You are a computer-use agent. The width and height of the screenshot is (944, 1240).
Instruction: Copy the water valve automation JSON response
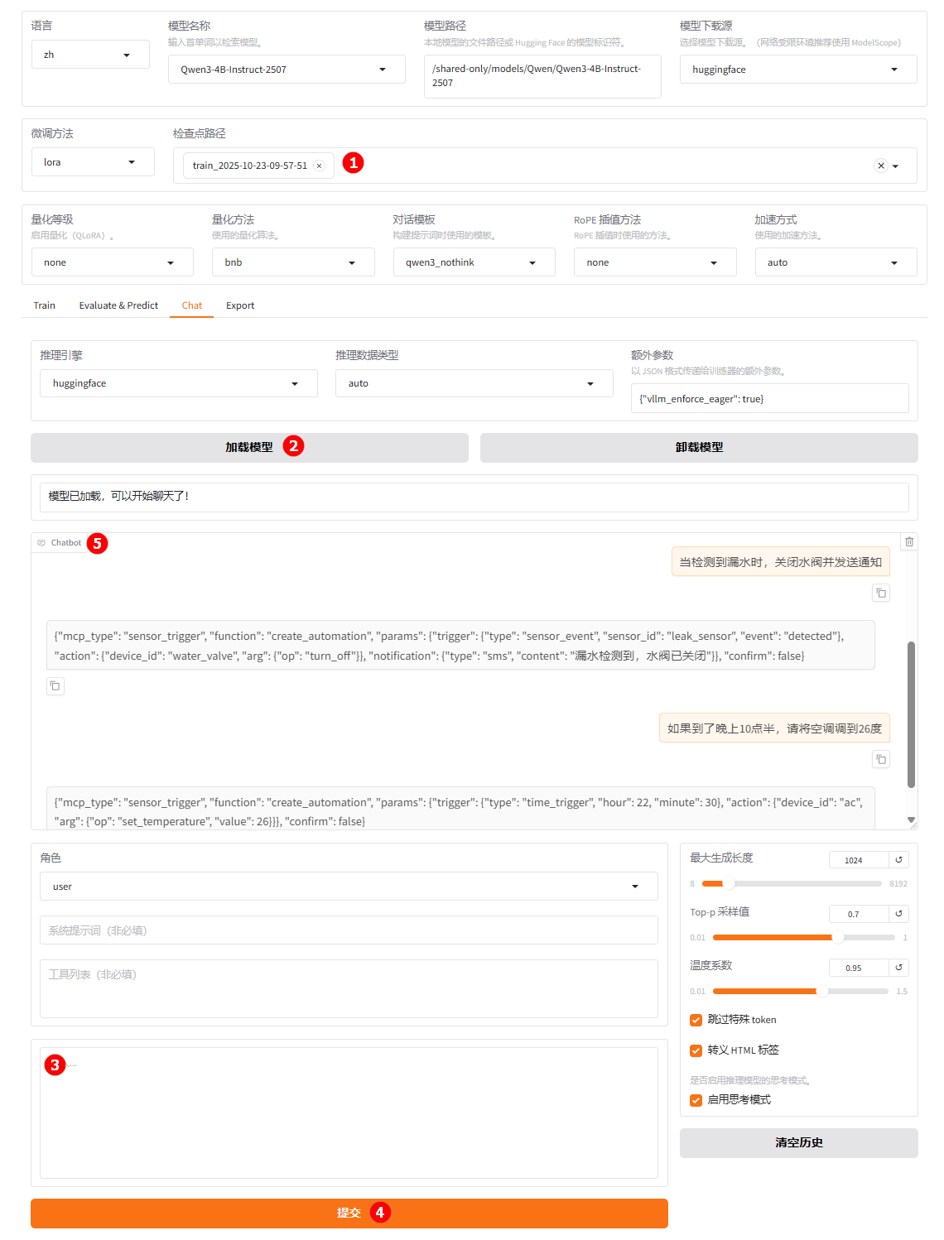click(x=55, y=685)
